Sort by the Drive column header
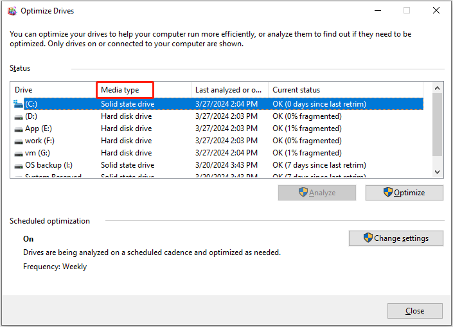This screenshot has height=327, width=453. 53,90
